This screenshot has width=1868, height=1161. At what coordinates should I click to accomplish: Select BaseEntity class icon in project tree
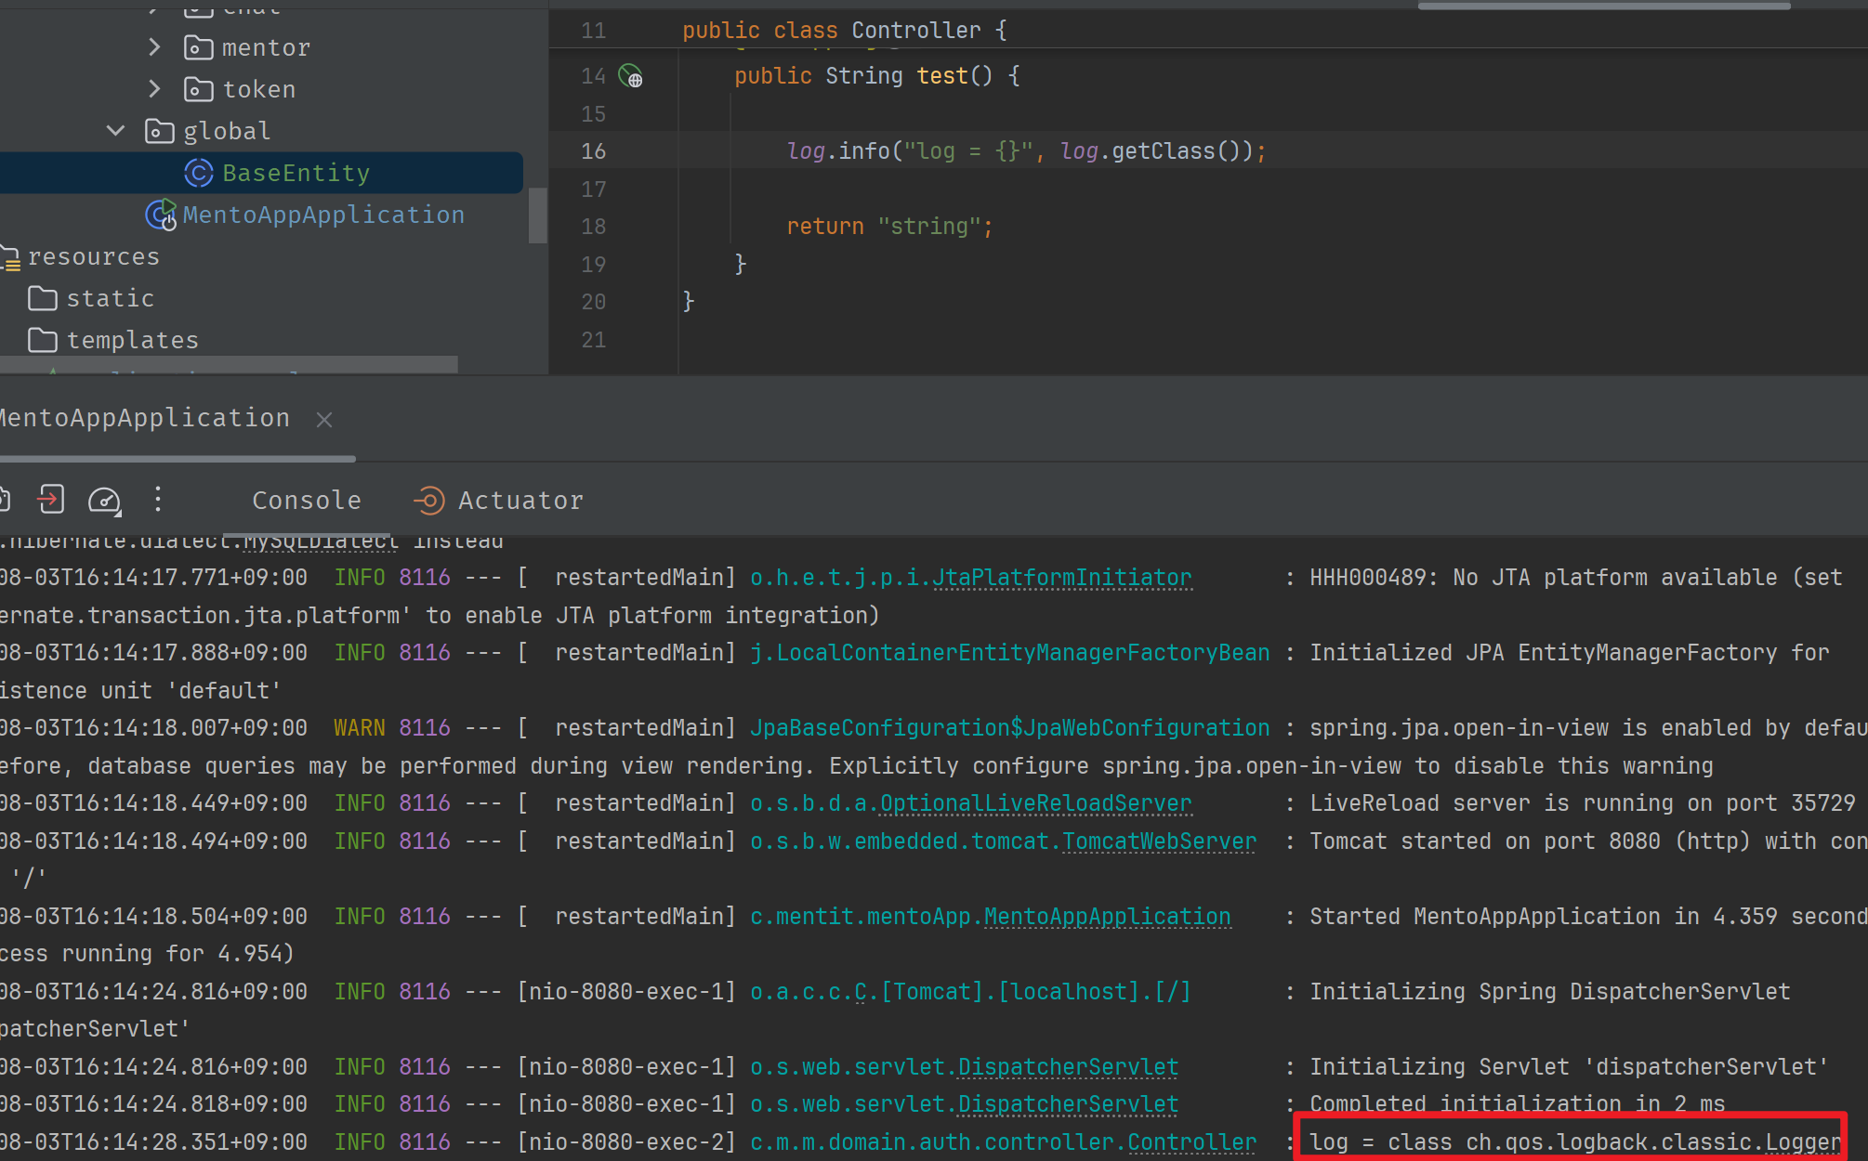[198, 173]
